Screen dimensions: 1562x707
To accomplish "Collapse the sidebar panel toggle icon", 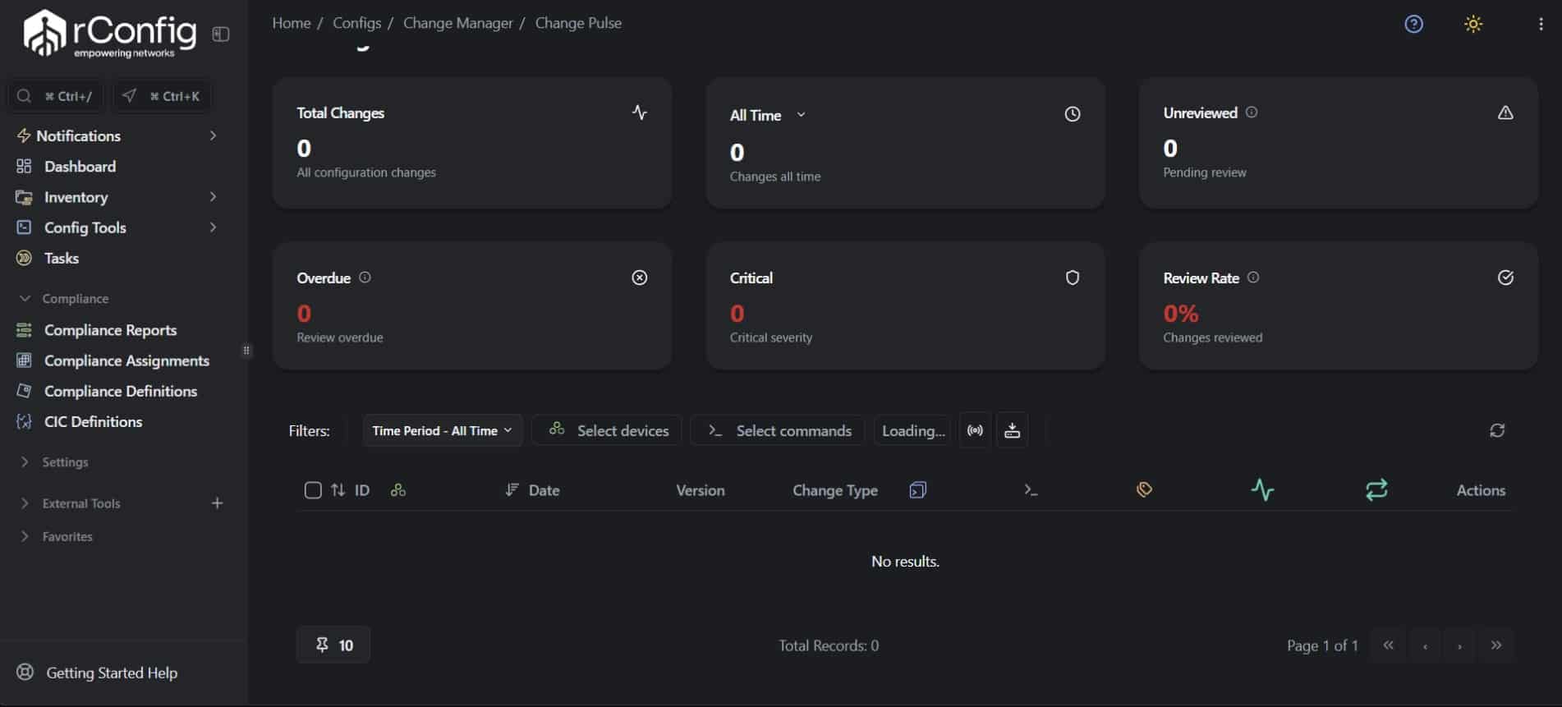I will [221, 34].
